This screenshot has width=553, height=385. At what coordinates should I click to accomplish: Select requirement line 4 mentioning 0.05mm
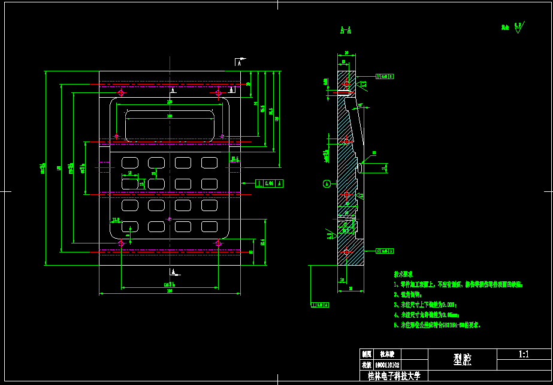(x=427, y=314)
